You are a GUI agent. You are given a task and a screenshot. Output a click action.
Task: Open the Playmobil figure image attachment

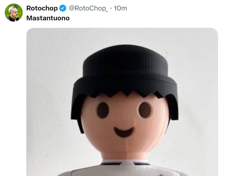pos(122,102)
